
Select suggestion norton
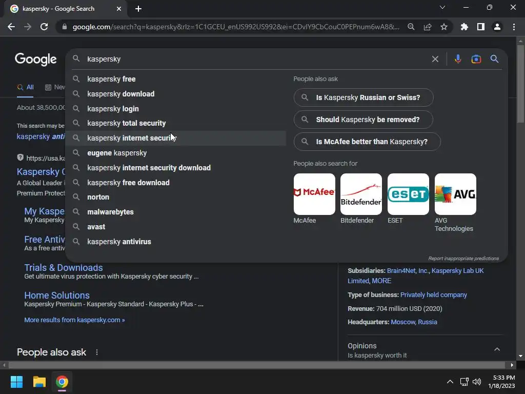[176, 197]
